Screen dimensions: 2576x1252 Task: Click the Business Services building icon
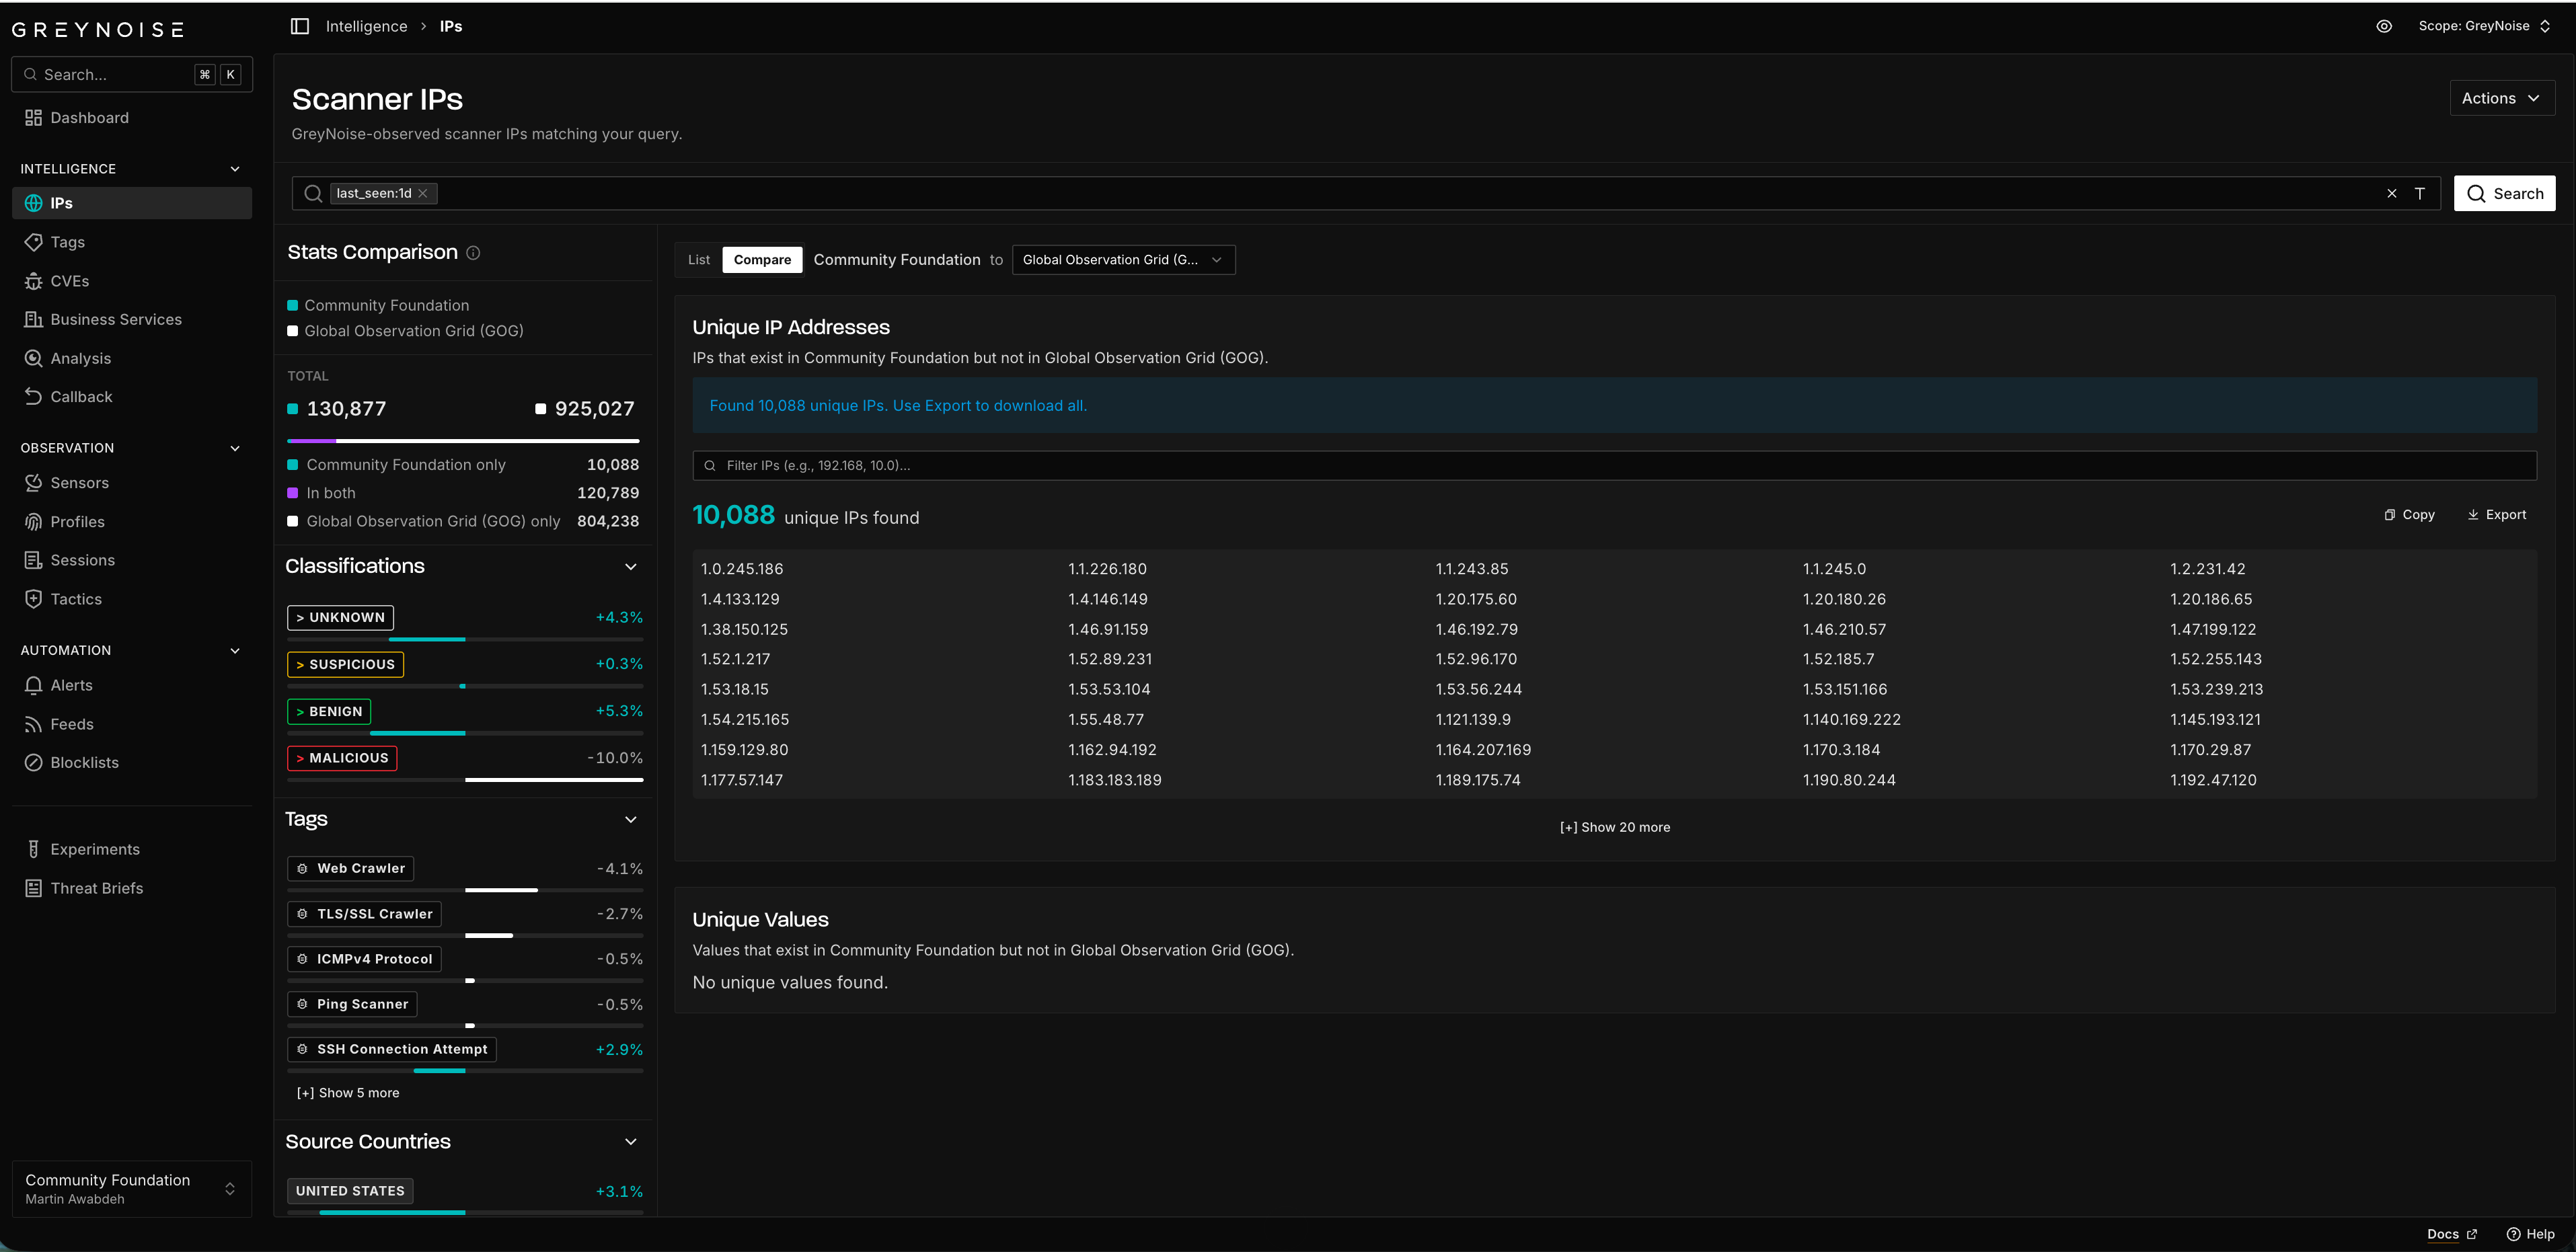33,319
